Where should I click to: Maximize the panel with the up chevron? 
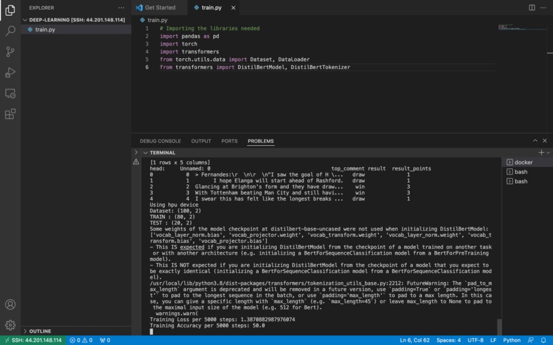click(x=535, y=140)
